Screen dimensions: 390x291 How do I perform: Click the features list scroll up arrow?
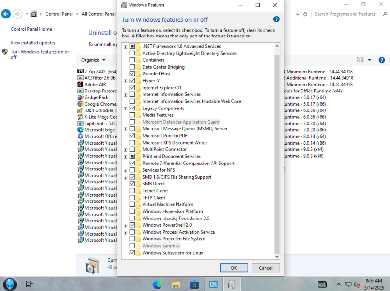coord(277,46)
